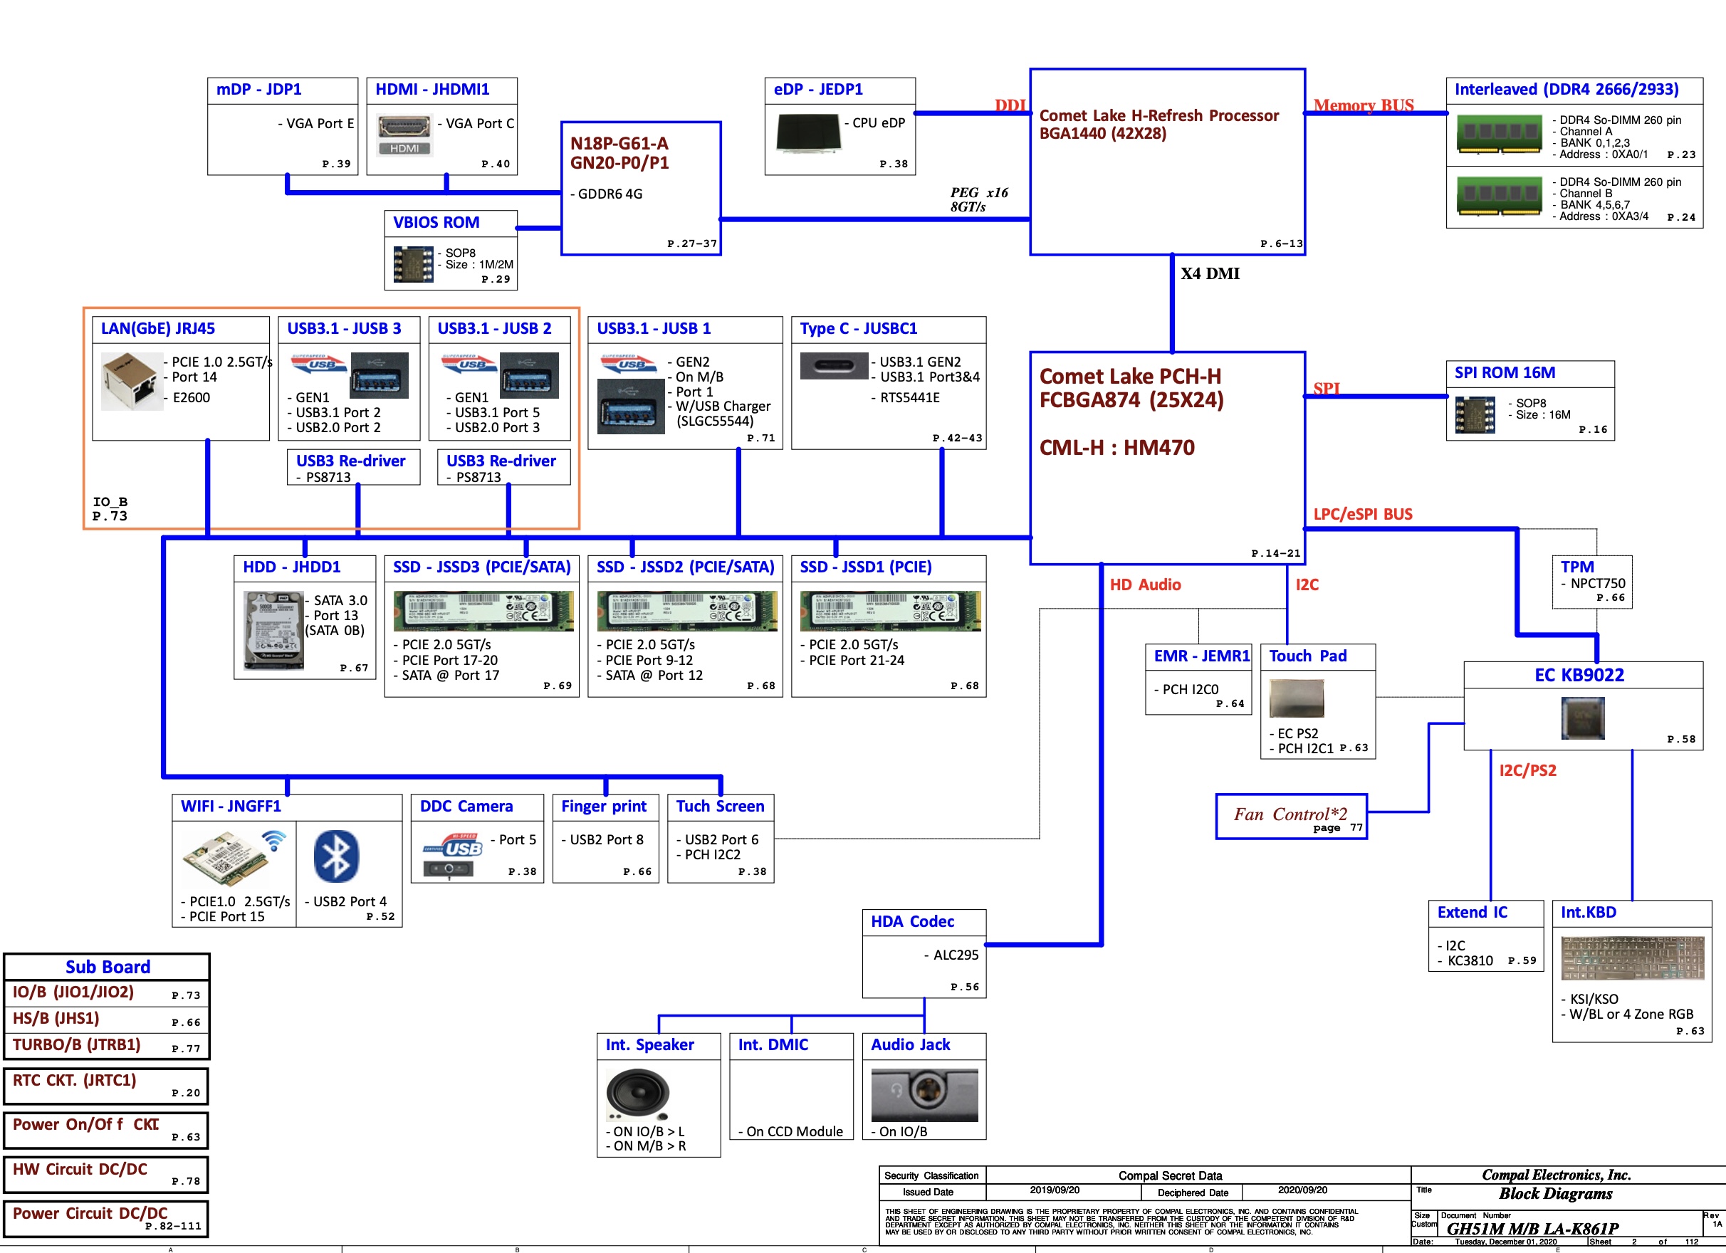Click the Bluetooth logo icon
This screenshot has width=1726, height=1253.
coord(335,856)
